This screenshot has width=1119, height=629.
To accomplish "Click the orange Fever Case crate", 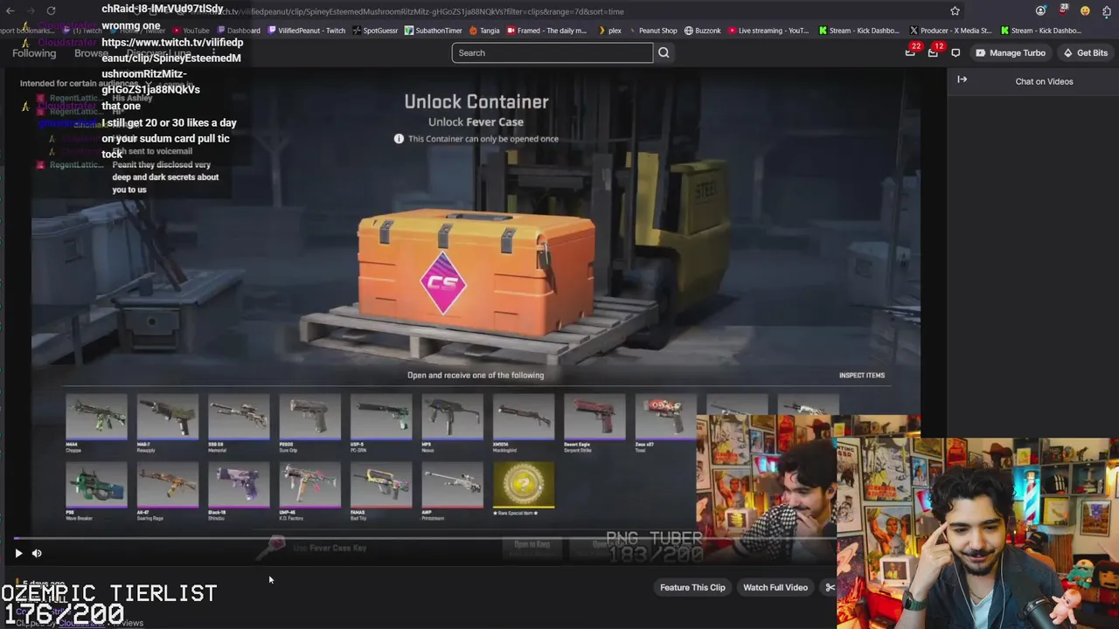I will 476,273.
